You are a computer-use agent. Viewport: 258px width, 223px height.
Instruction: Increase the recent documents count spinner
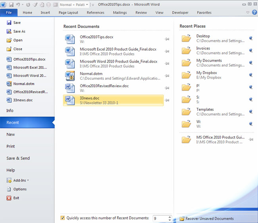(x=170, y=217)
